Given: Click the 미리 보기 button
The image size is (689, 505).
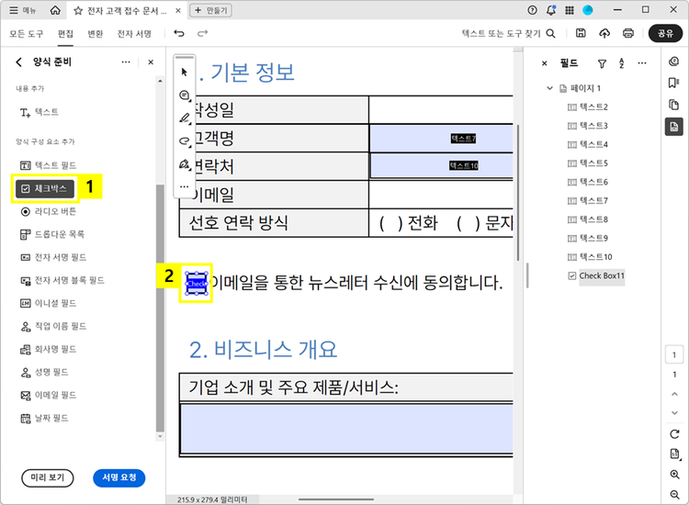Looking at the screenshot, I should (48, 477).
